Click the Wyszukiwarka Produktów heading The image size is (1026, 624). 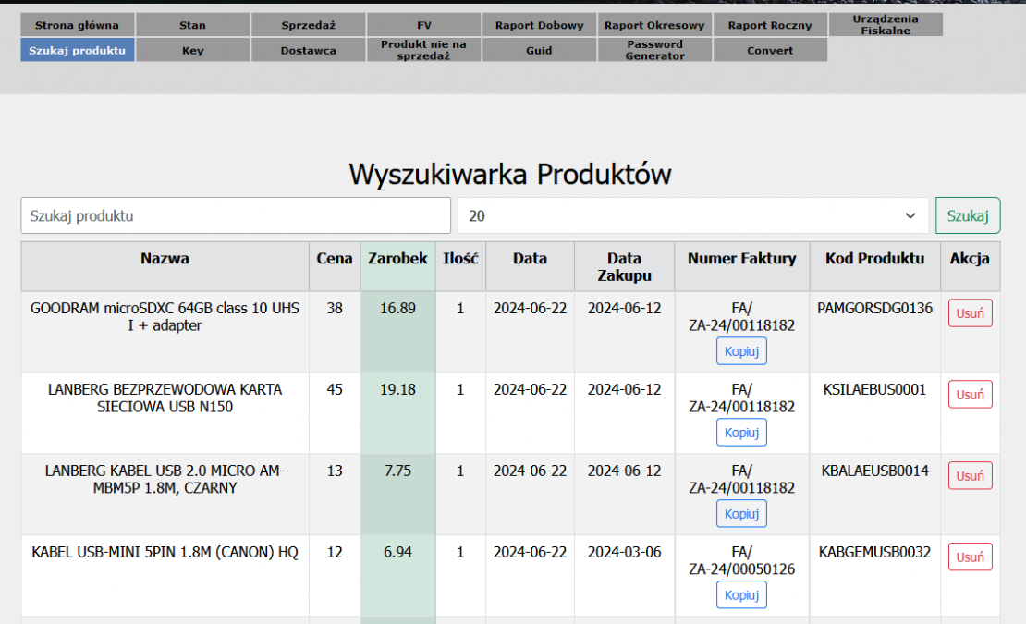(509, 174)
